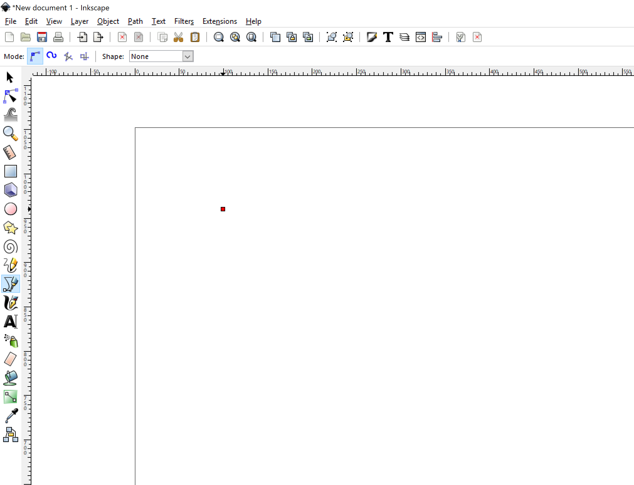This screenshot has width=634, height=485.
Task: Select the Node edit tool
Action: (x=10, y=96)
